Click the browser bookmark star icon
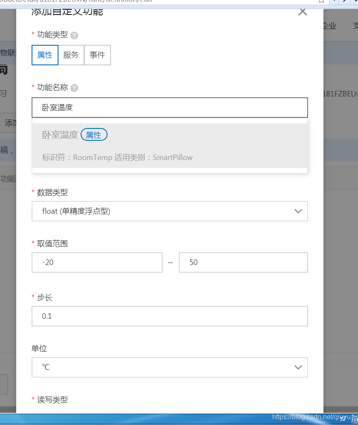The width and height of the screenshot is (358, 425). click(x=321, y=1)
